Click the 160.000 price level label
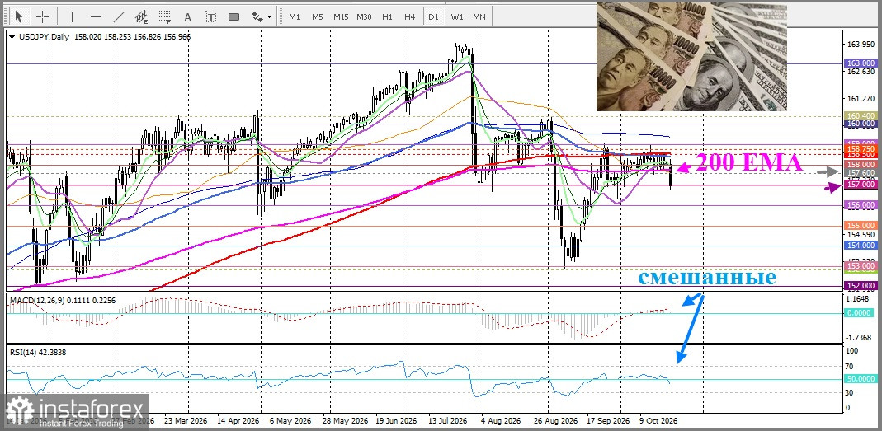882x431 pixels. click(x=861, y=124)
